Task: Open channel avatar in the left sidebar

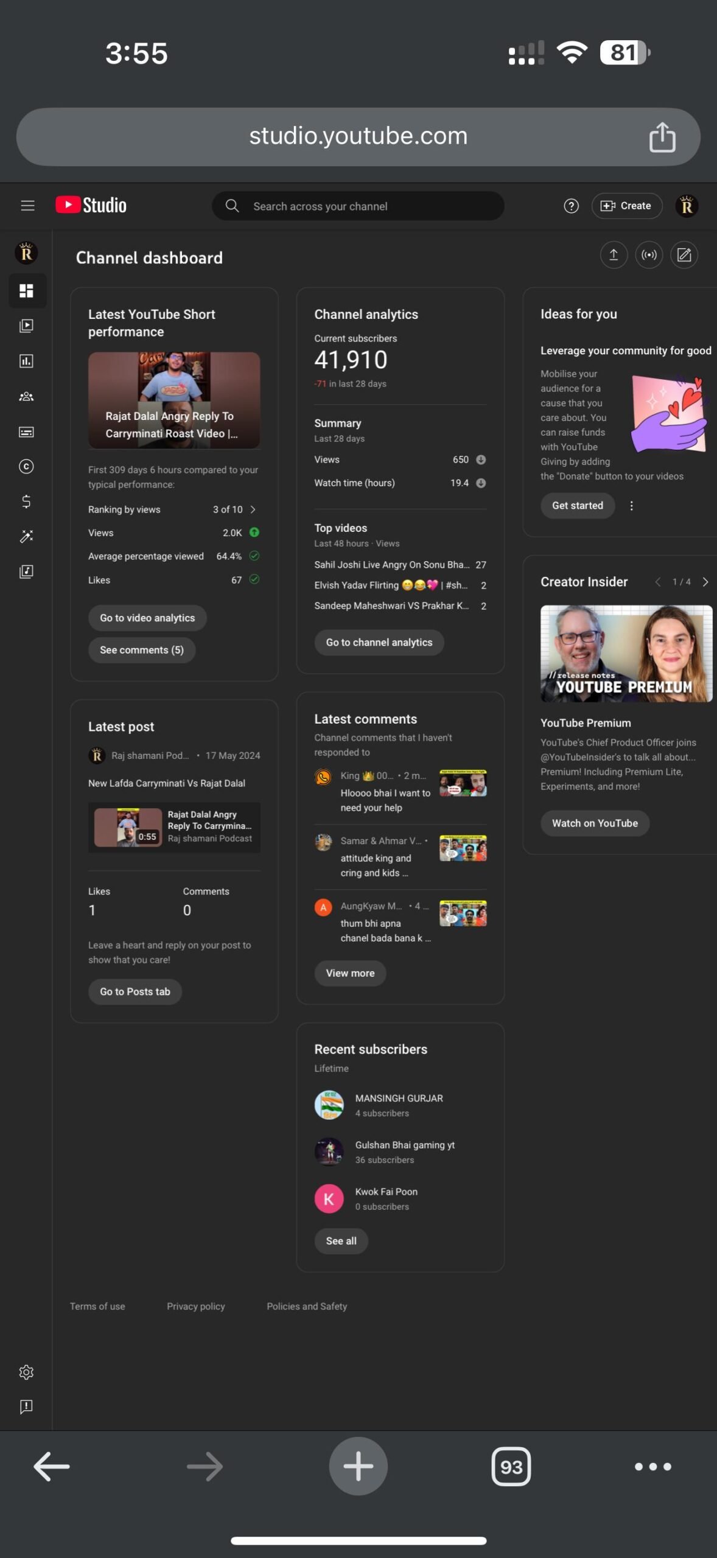Action: point(26,253)
